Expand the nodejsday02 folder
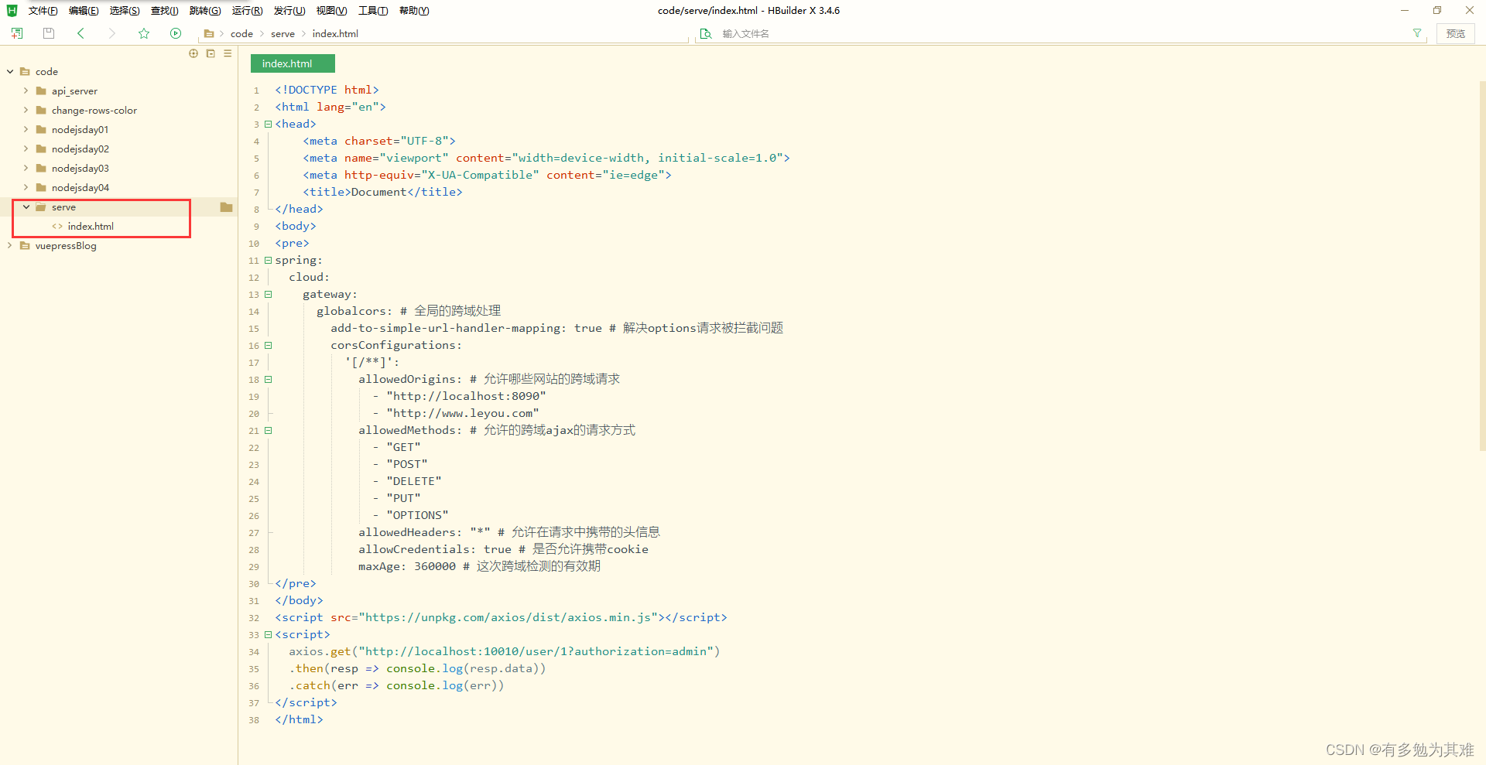Viewport: 1486px width, 765px height. pyautogui.click(x=26, y=149)
